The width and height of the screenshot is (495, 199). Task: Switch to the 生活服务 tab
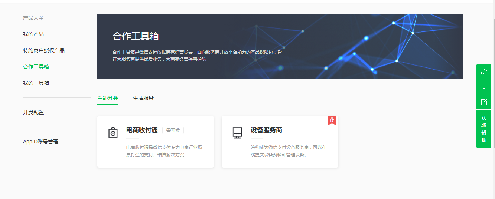point(143,98)
